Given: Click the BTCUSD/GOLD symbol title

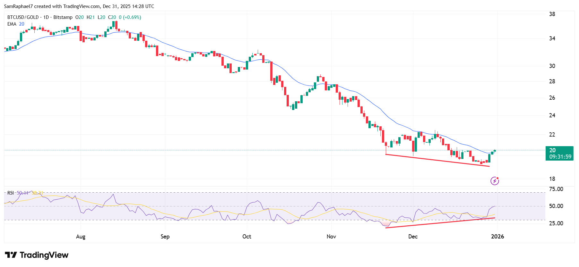Looking at the screenshot, I should point(23,17).
